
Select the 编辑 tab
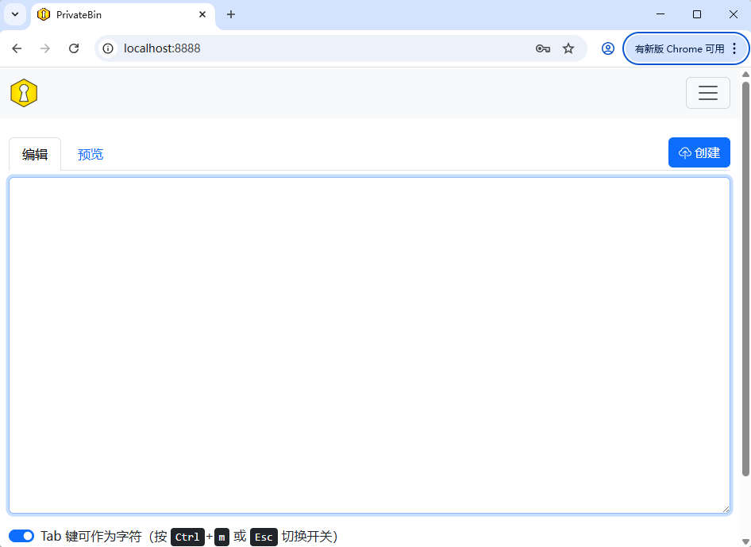pyautogui.click(x=35, y=154)
